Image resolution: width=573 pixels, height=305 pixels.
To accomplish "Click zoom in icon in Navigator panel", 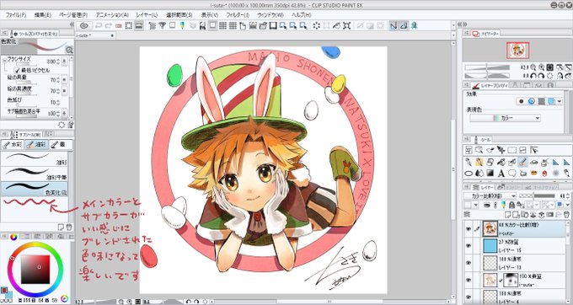I will point(541,67).
